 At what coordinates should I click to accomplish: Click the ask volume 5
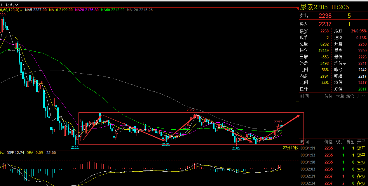tap(349, 16)
